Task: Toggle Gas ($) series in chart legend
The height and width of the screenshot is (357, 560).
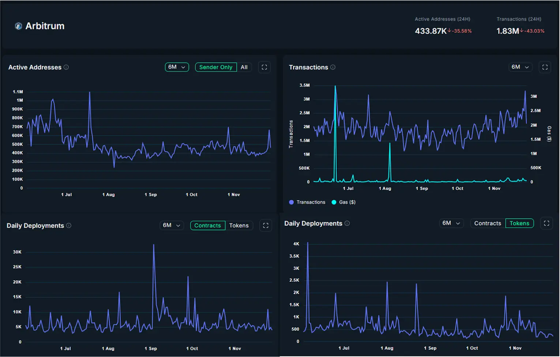Action: click(x=343, y=202)
